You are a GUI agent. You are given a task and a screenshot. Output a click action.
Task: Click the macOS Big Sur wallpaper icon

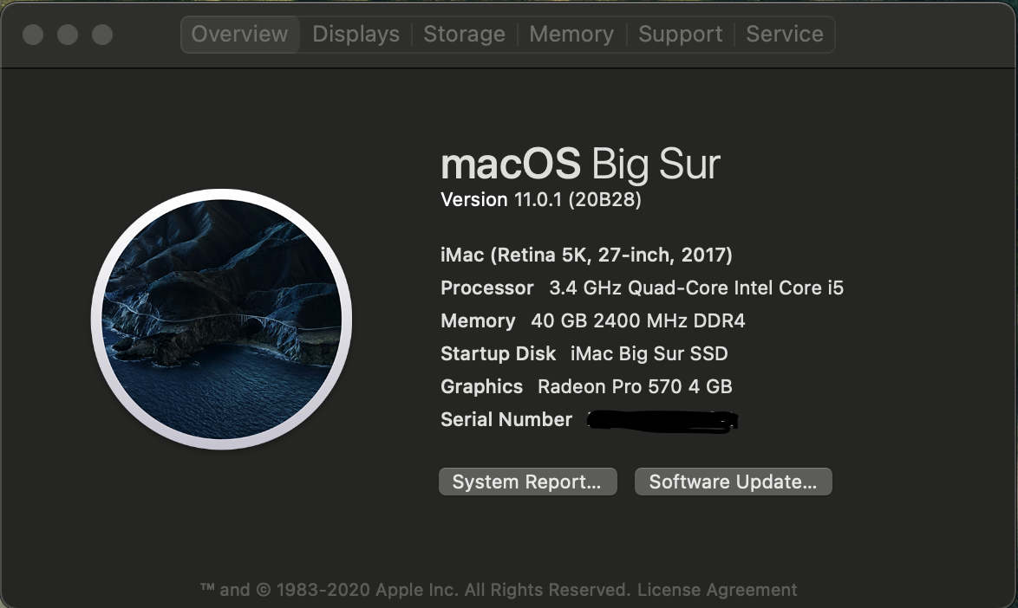221,319
